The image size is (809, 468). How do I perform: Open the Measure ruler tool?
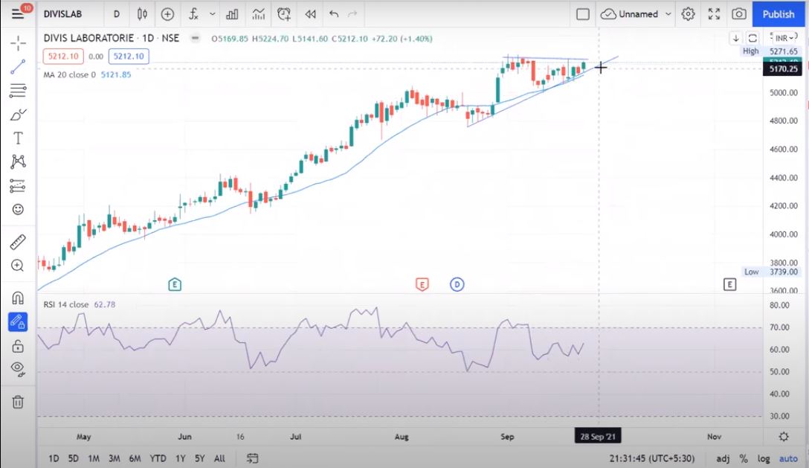click(18, 242)
